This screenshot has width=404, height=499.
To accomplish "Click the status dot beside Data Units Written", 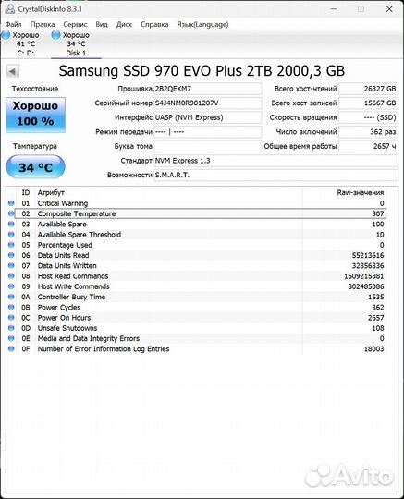I will pos(11,265).
